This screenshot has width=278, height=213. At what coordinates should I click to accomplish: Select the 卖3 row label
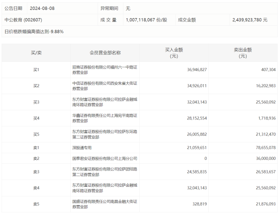coord(36,172)
